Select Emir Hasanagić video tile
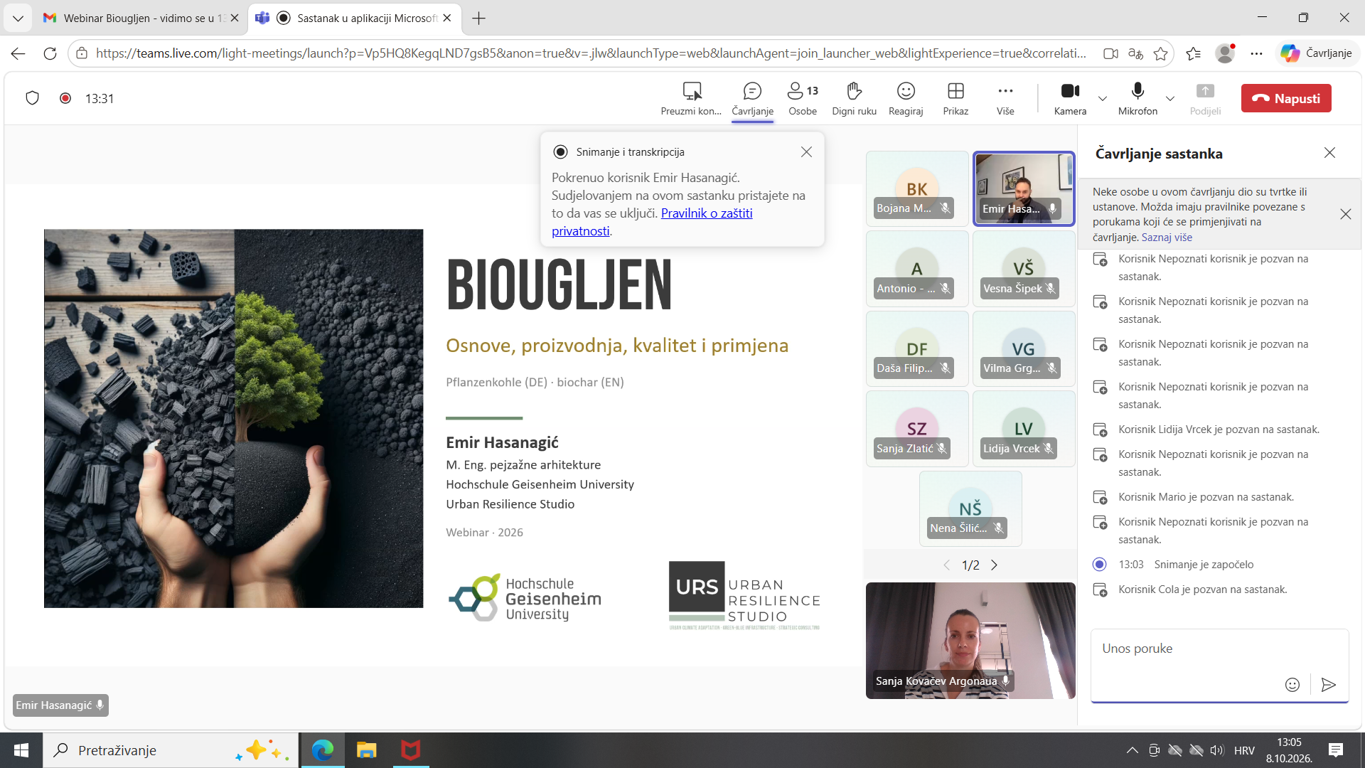1365x768 pixels. (x=1023, y=188)
